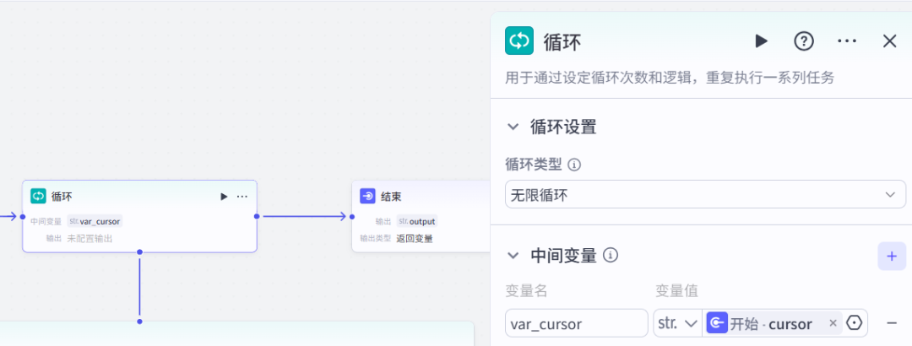This screenshot has width=912, height=346.
Task: Click the 循环 node icon on canvas
Action: click(38, 196)
